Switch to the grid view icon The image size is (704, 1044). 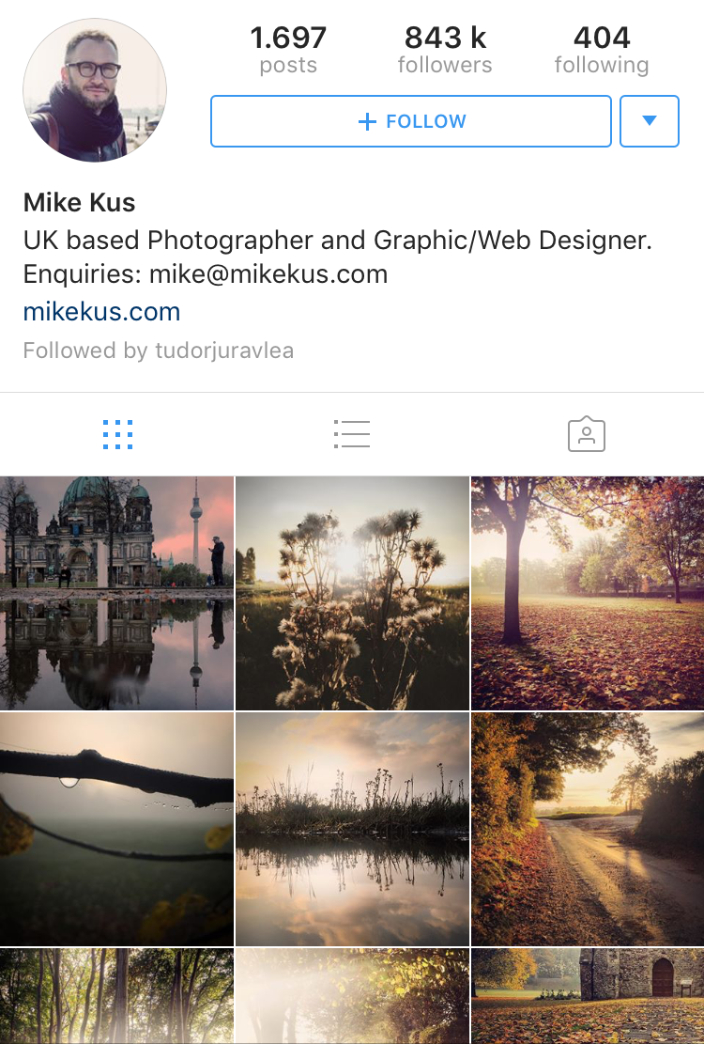tap(117, 435)
